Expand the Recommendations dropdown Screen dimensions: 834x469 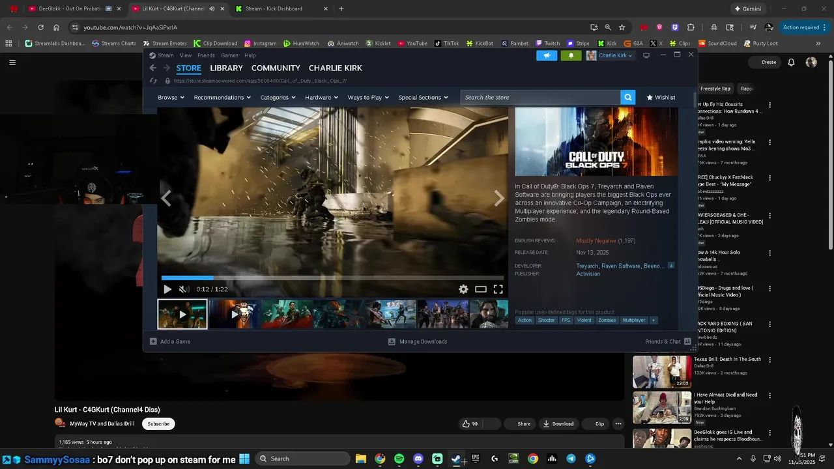[x=223, y=97]
